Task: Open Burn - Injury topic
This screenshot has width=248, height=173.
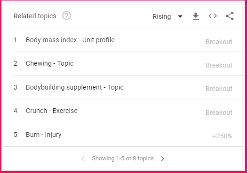Action: pyautogui.click(x=43, y=135)
